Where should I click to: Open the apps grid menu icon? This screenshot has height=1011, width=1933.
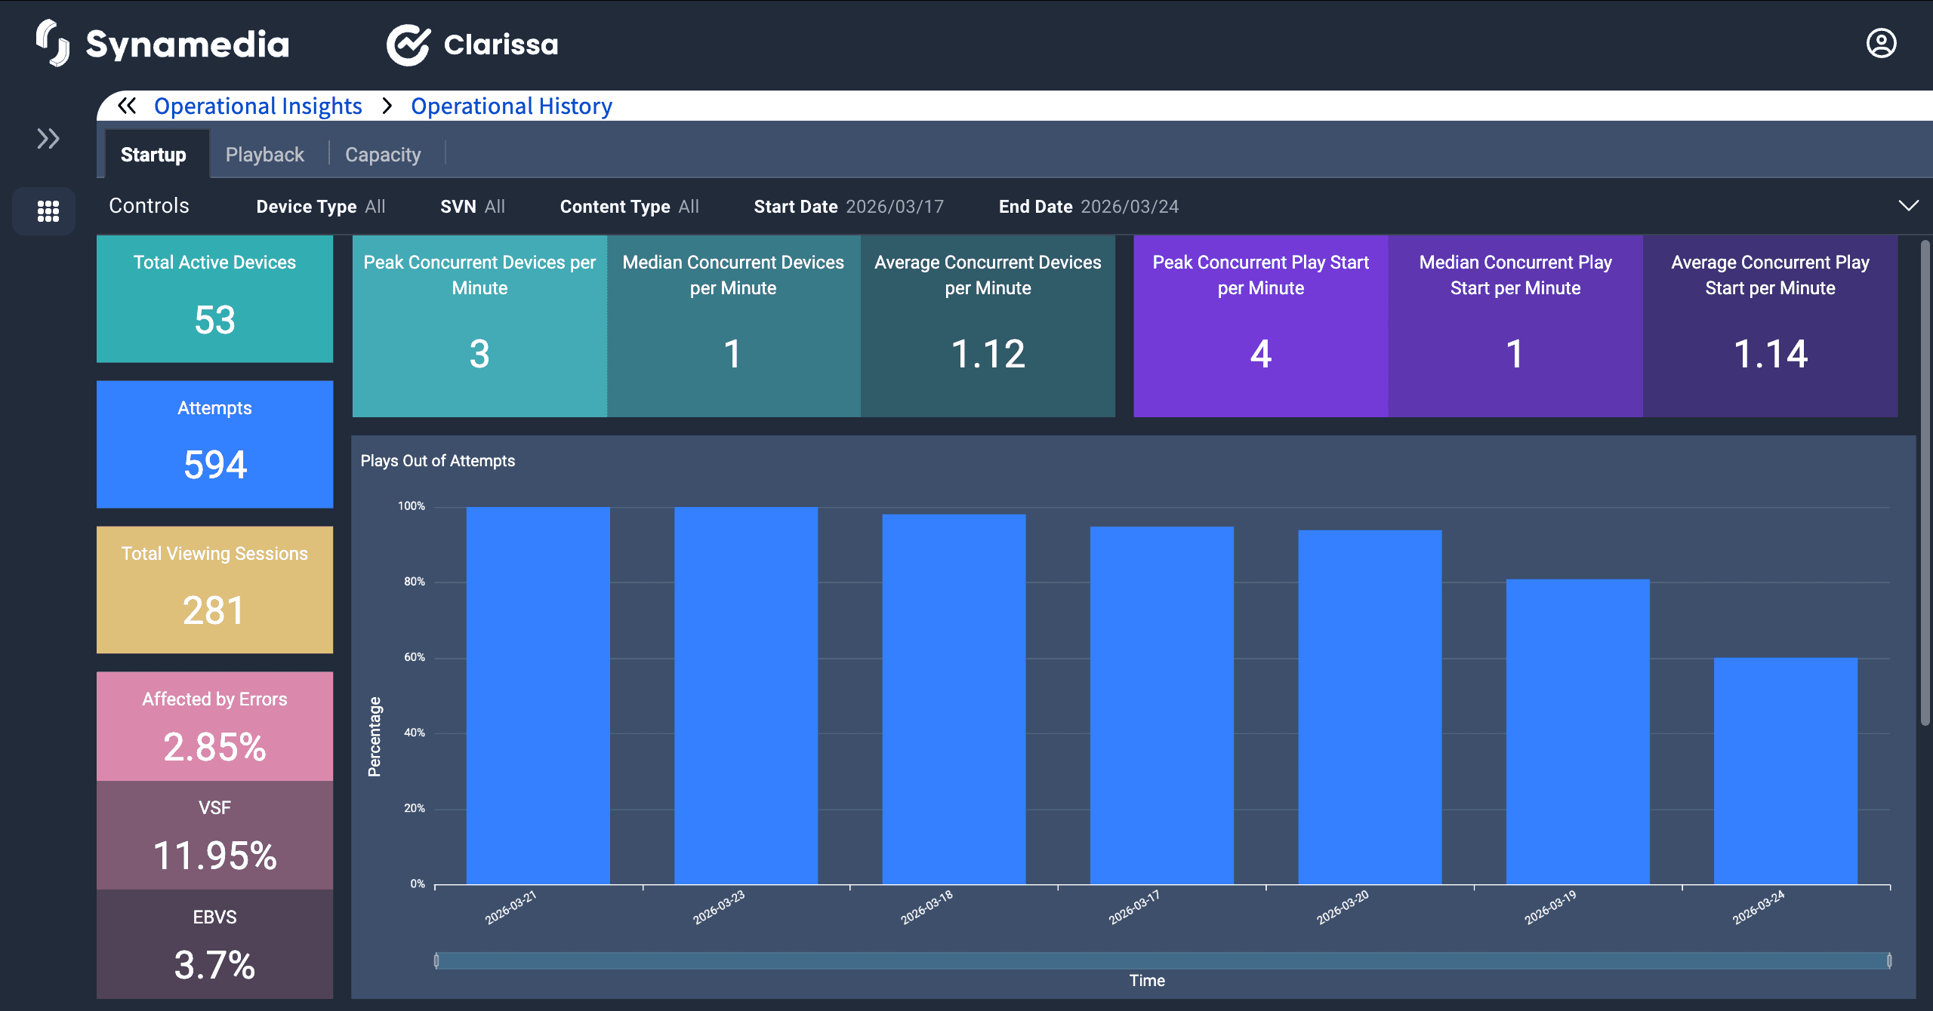pos(48,210)
